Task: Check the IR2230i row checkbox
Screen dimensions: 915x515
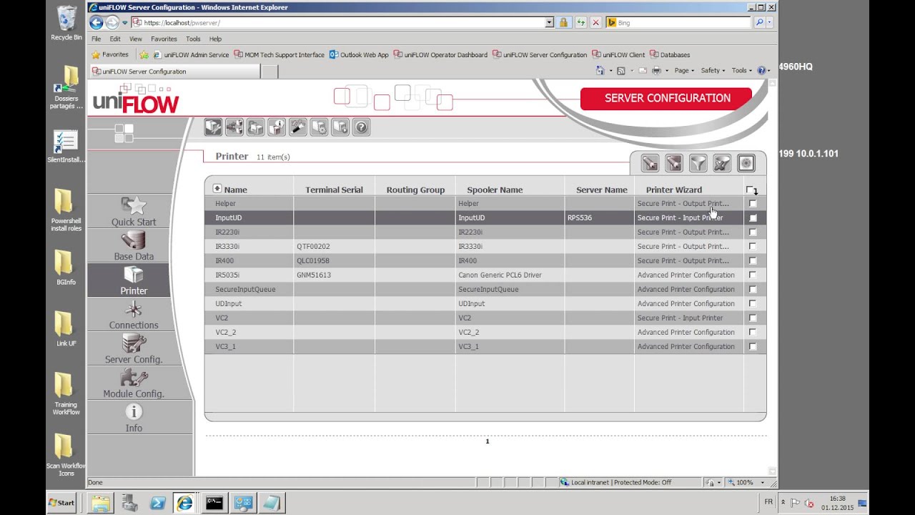Action: pyautogui.click(x=752, y=232)
